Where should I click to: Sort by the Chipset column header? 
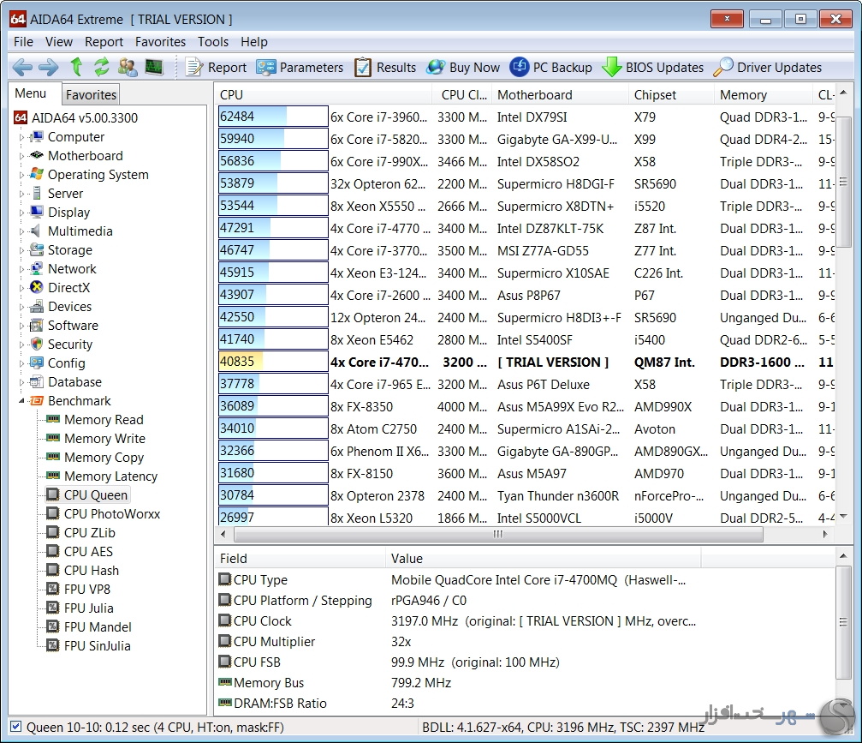[x=671, y=94]
